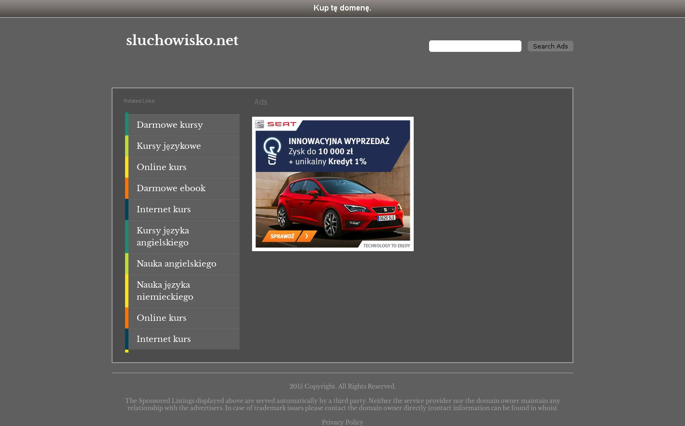Open 'Kursy języka angielskiego' link
This screenshot has width=685, height=426.
click(163, 236)
